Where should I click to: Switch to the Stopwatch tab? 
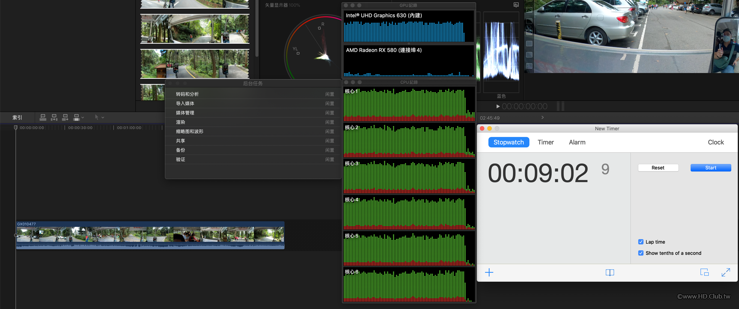click(x=509, y=142)
